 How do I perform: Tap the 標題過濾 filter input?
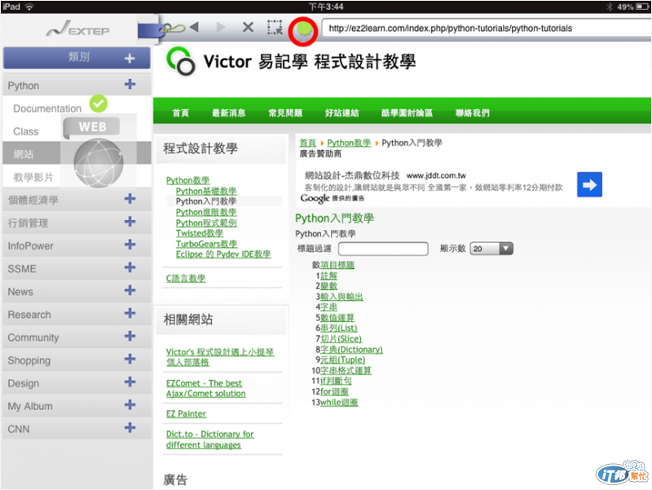[x=383, y=249]
